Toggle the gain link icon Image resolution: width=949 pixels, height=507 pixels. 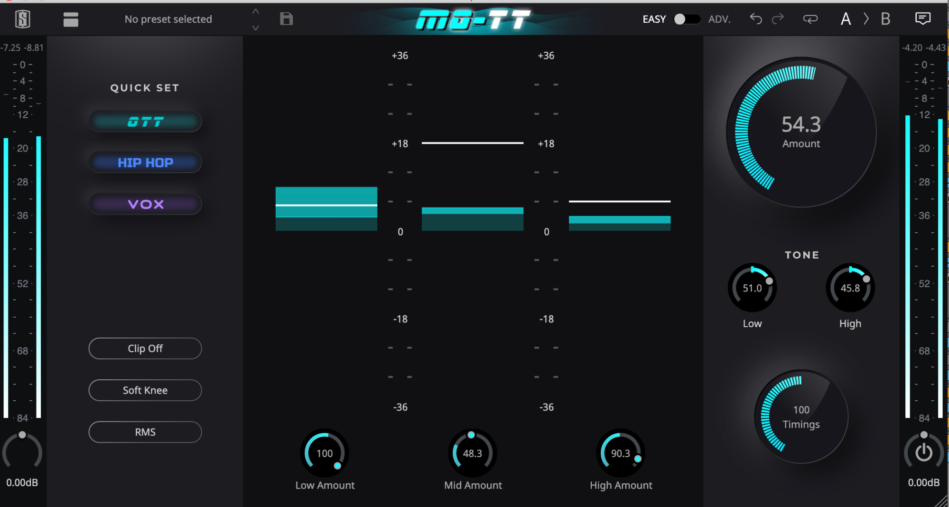(x=810, y=19)
